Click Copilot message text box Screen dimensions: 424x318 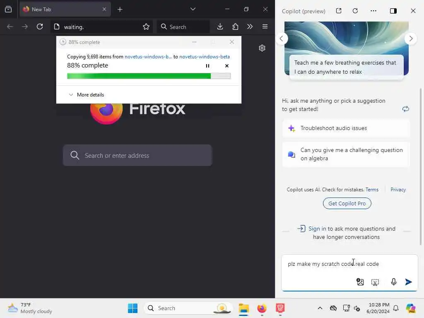(x=349, y=264)
